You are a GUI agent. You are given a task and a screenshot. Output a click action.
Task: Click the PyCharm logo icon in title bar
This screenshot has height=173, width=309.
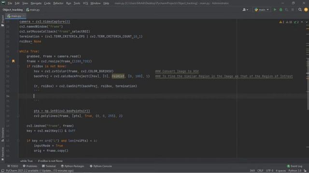[3, 3]
